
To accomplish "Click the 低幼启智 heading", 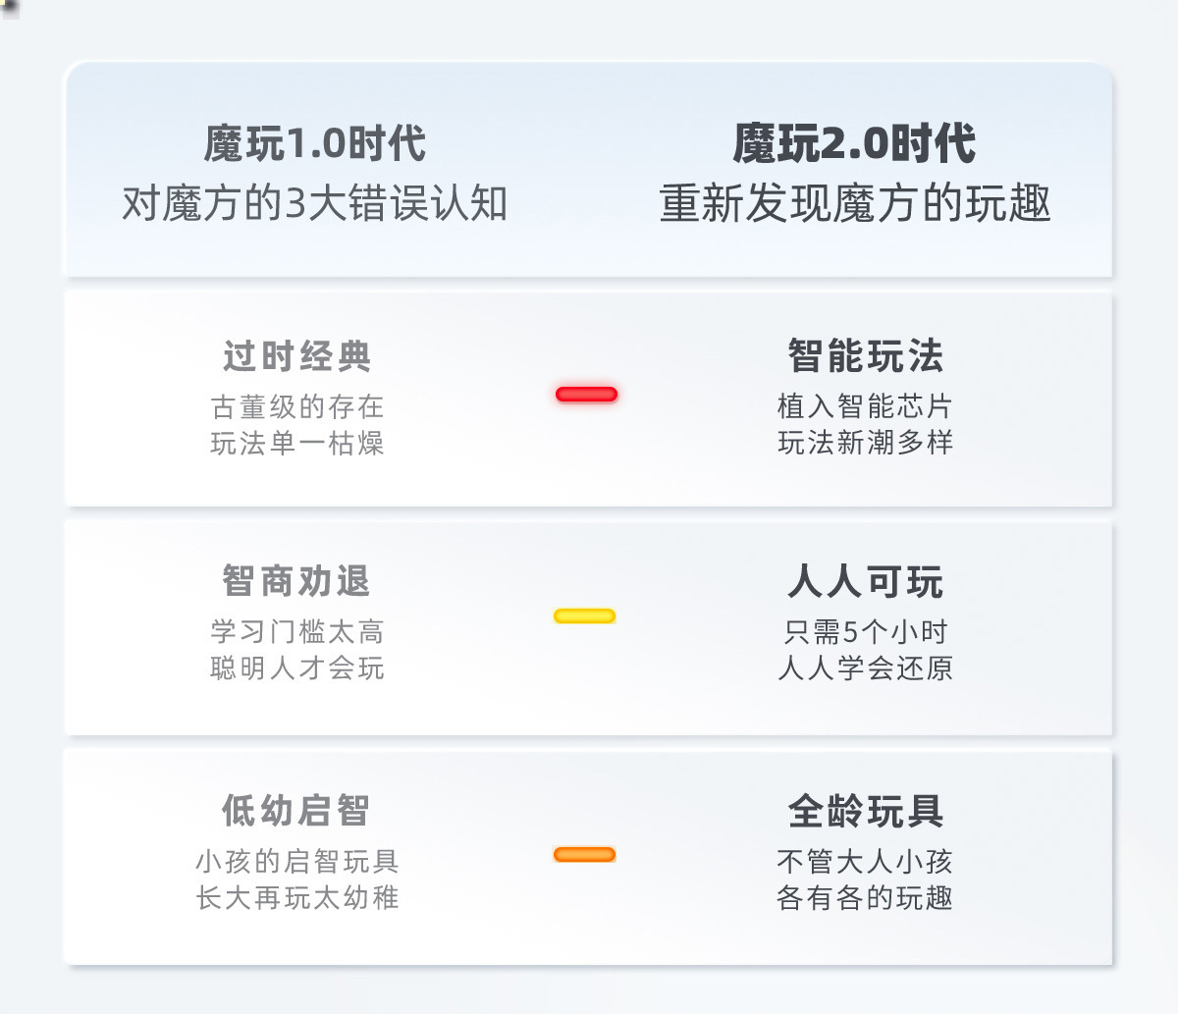I will click(x=296, y=811).
